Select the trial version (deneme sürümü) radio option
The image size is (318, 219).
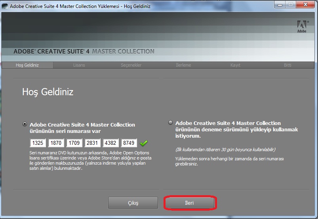[170, 123]
